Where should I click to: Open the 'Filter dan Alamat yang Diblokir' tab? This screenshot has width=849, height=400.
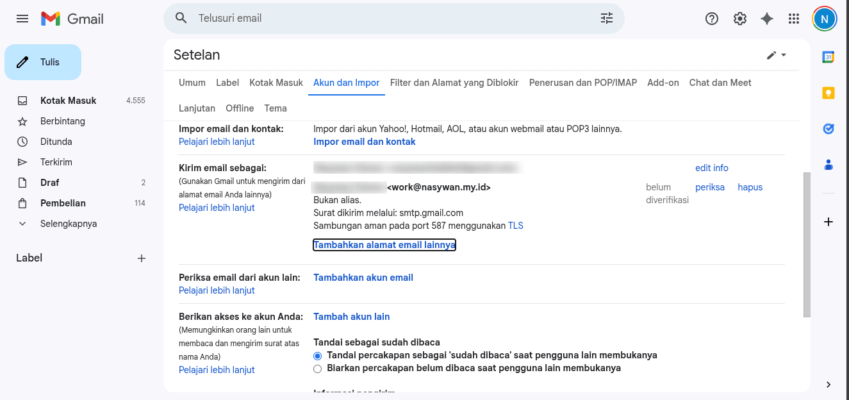tap(454, 83)
